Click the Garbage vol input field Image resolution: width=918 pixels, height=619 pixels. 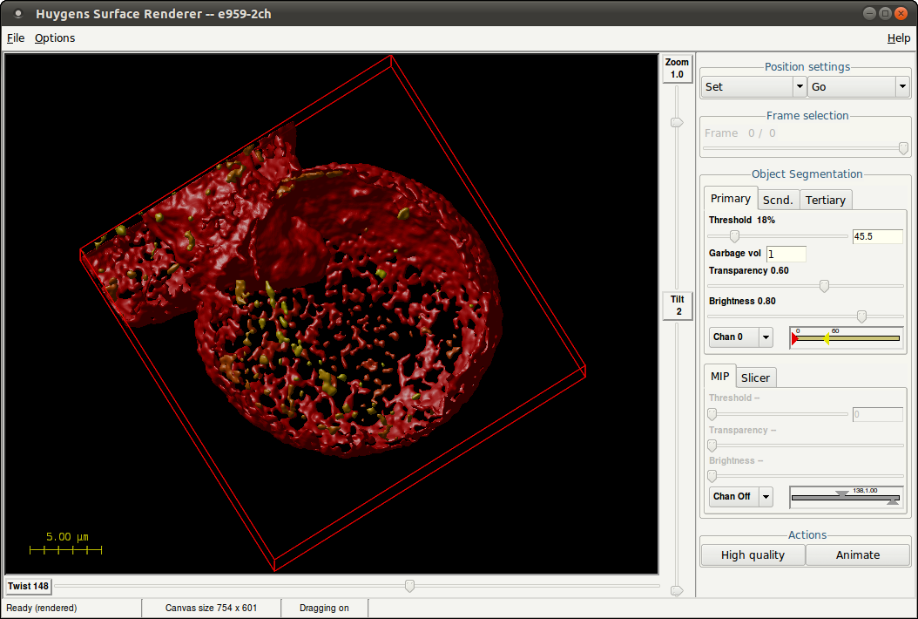pos(786,254)
